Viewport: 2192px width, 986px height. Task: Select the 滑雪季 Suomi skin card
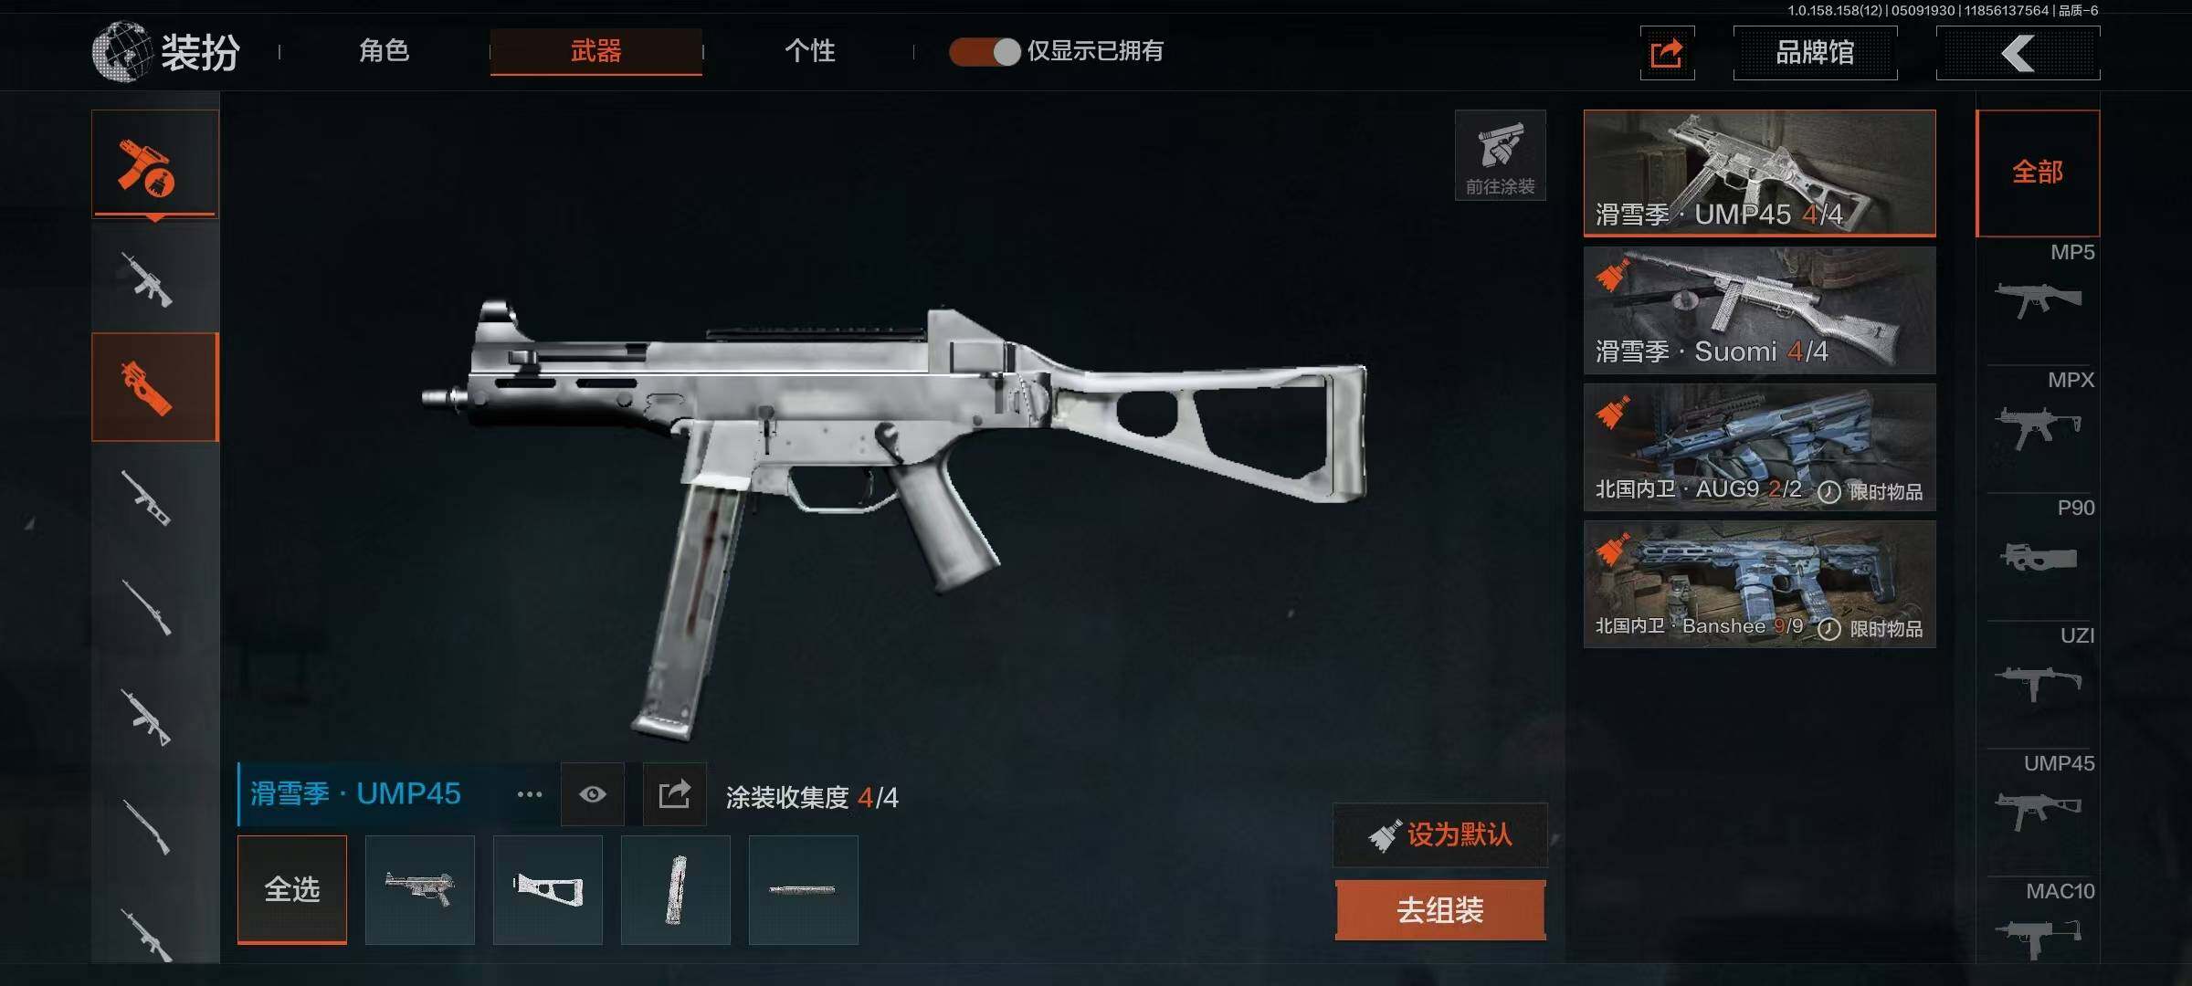1759,310
